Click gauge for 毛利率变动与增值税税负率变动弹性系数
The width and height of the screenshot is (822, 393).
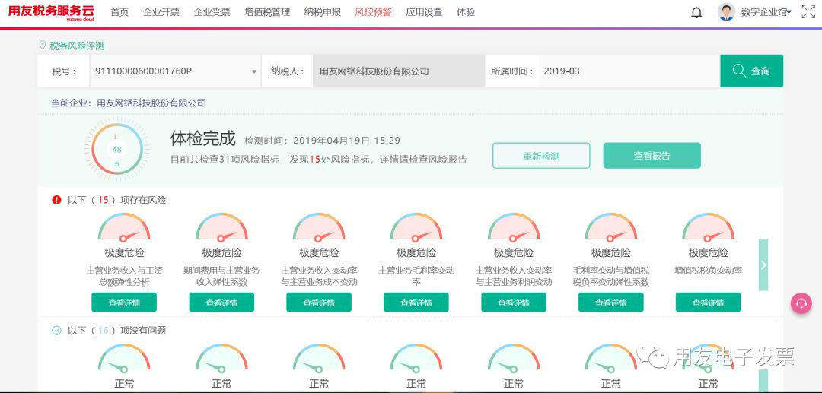[610, 227]
